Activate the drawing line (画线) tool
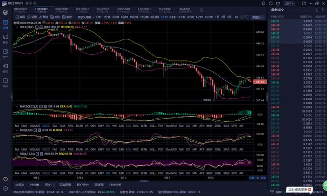The image size is (327, 196). (43, 17)
